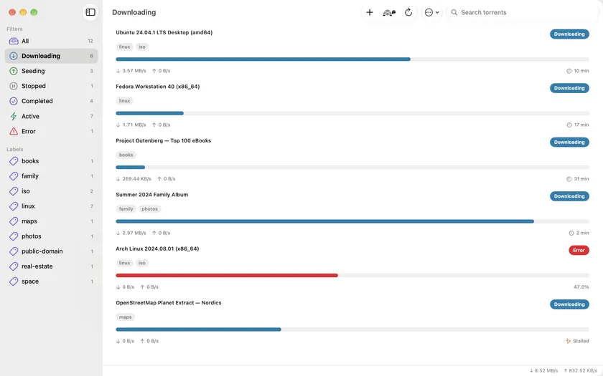This screenshot has width=603, height=376.
Task: Show Stopped torrents filter
Action: point(51,86)
